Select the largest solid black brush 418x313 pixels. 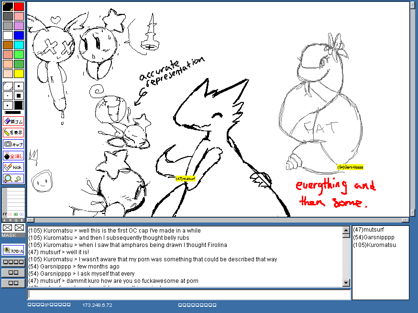pyautogui.click(x=19, y=105)
